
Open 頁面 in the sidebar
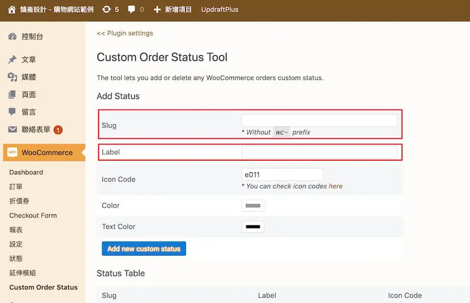(29, 94)
